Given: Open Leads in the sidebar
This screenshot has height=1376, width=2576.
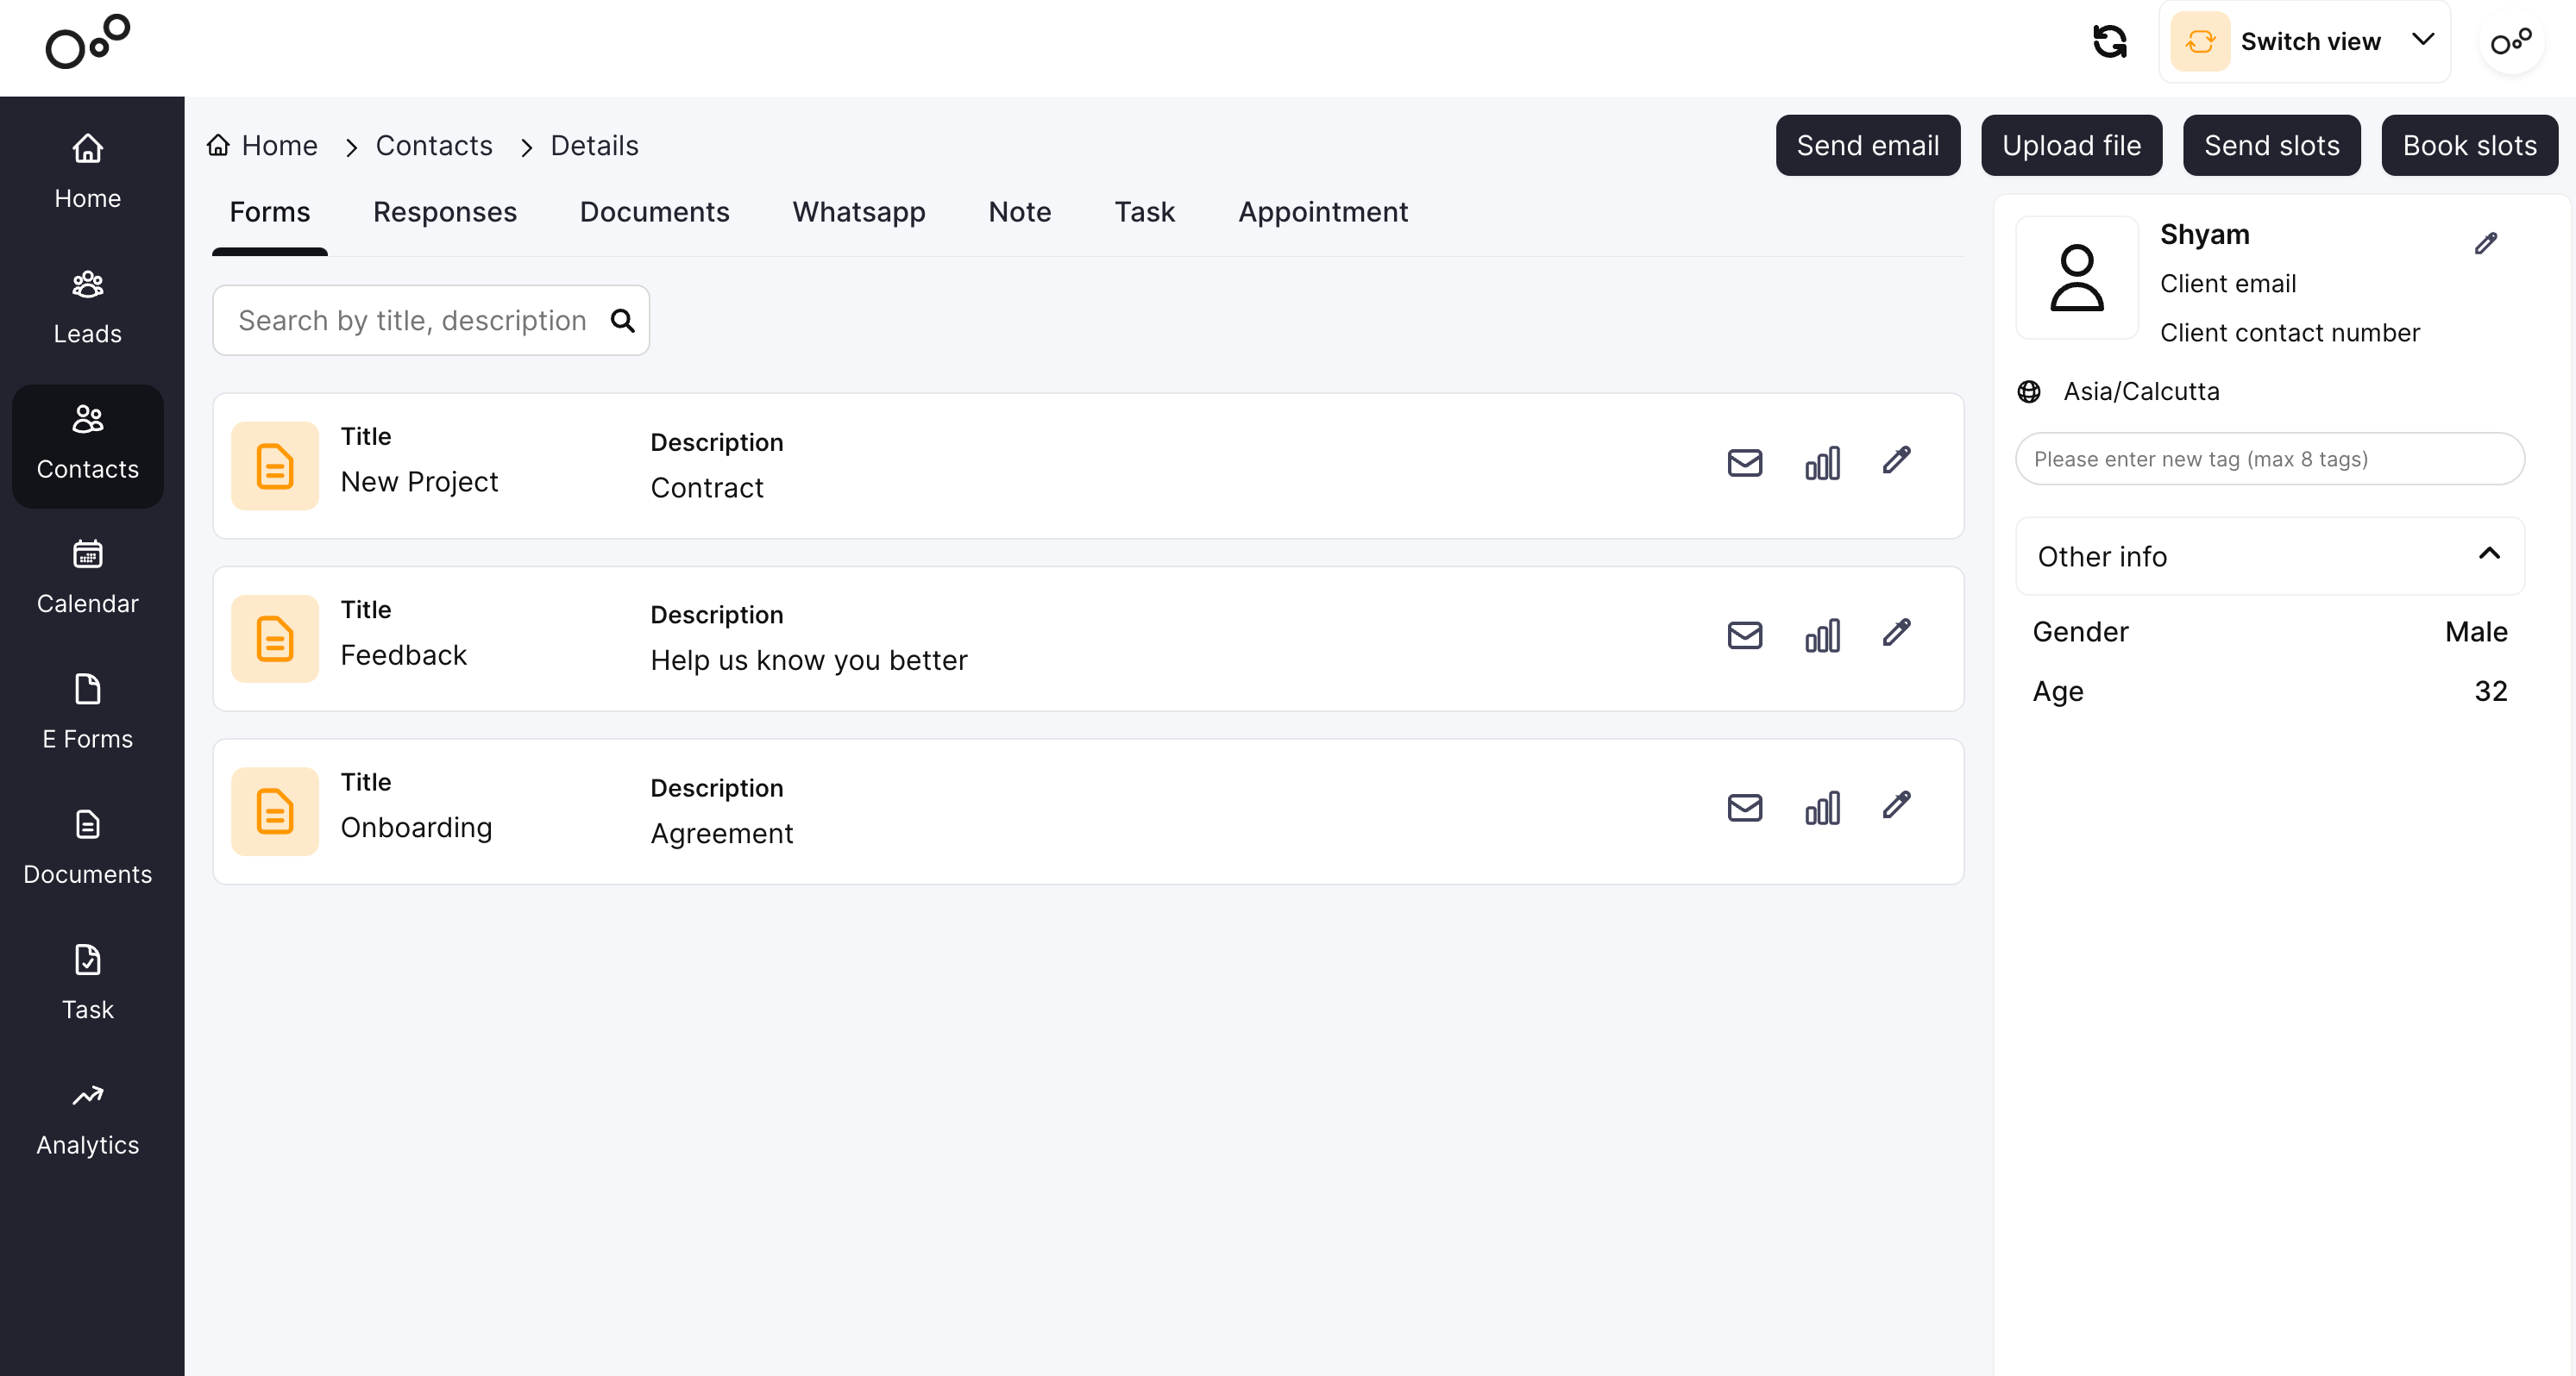Looking at the screenshot, I should point(88,308).
